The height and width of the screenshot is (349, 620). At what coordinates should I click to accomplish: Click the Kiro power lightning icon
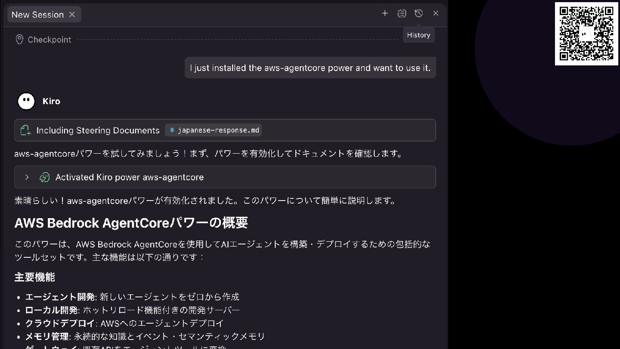(44, 177)
